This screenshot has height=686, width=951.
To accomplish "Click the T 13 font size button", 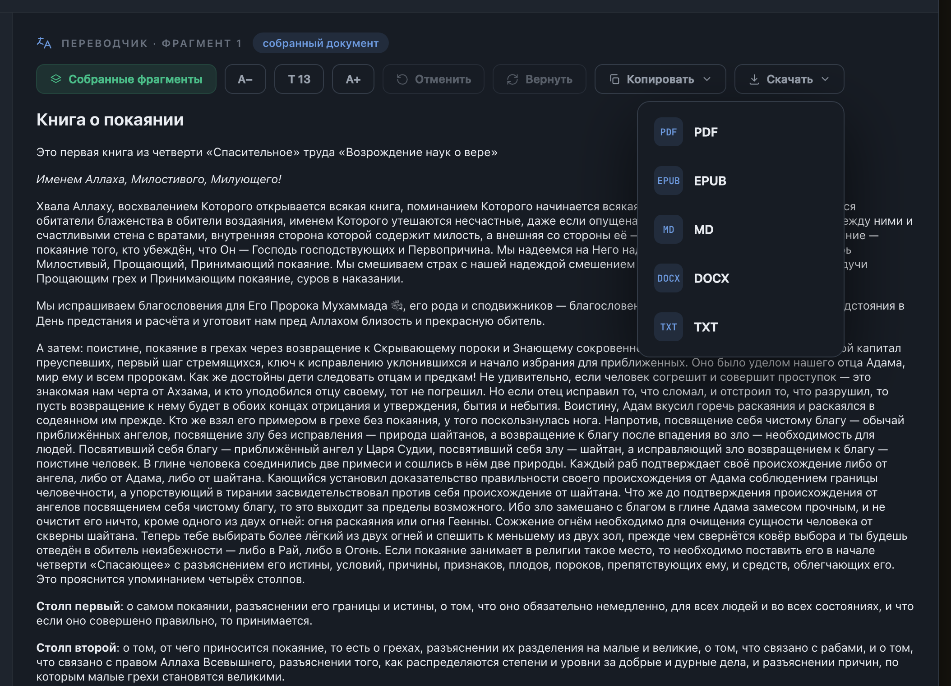I will click(299, 79).
